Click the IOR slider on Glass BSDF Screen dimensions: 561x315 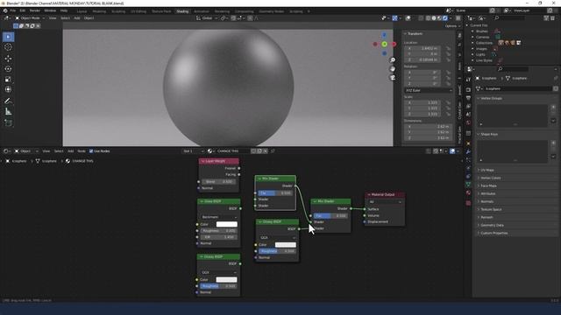tap(219, 237)
